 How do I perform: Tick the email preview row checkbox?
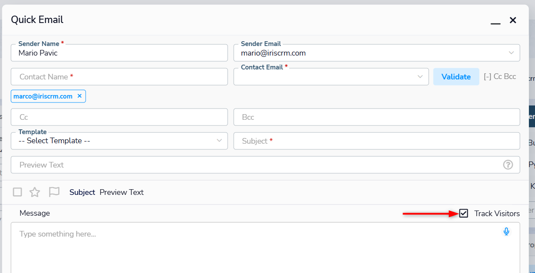(17, 192)
